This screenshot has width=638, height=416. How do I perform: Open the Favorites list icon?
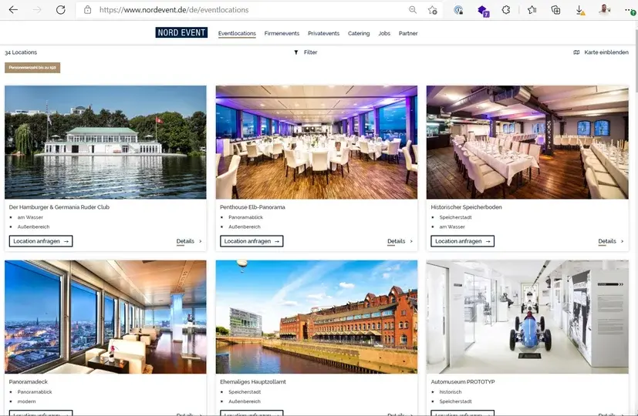tap(532, 10)
